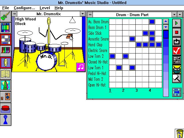The height and width of the screenshot is (138, 184).
Task: Select the Mr. Drumstix face sidebar icon
Action: (6, 63)
